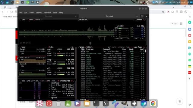Open the btop menu button
The width and height of the screenshot is (193, 108).
[x=30, y=19]
